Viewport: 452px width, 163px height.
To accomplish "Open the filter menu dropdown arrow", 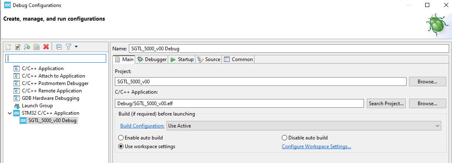I will (x=76, y=47).
